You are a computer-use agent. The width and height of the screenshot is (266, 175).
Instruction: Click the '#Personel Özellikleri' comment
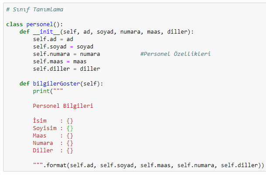tap(175, 54)
